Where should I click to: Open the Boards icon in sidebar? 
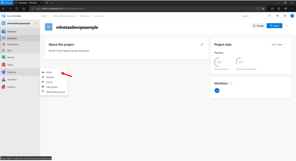pyautogui.click(x=3, y=57)
